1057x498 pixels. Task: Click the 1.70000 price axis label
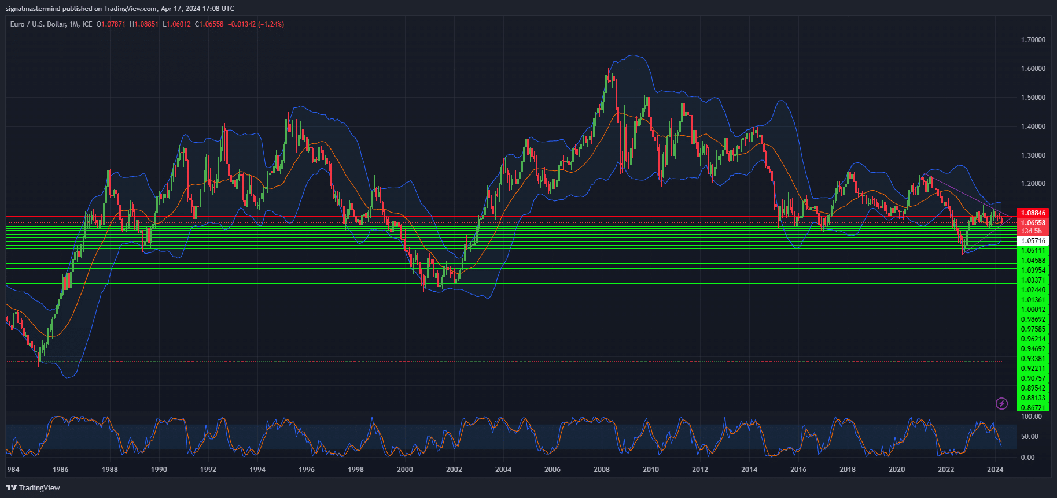coord(1033,40)
